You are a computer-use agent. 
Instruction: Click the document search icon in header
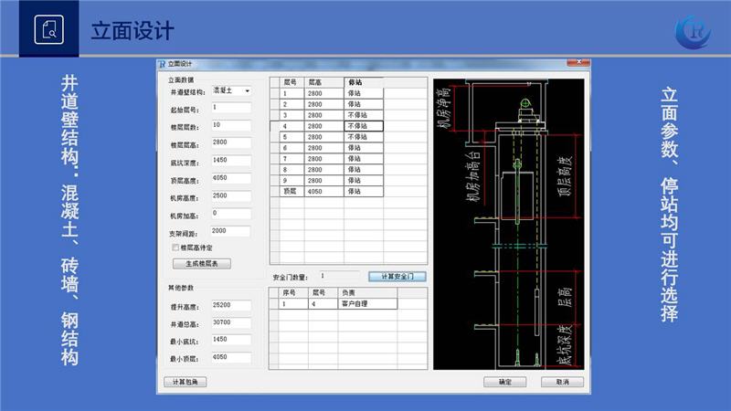49,30
